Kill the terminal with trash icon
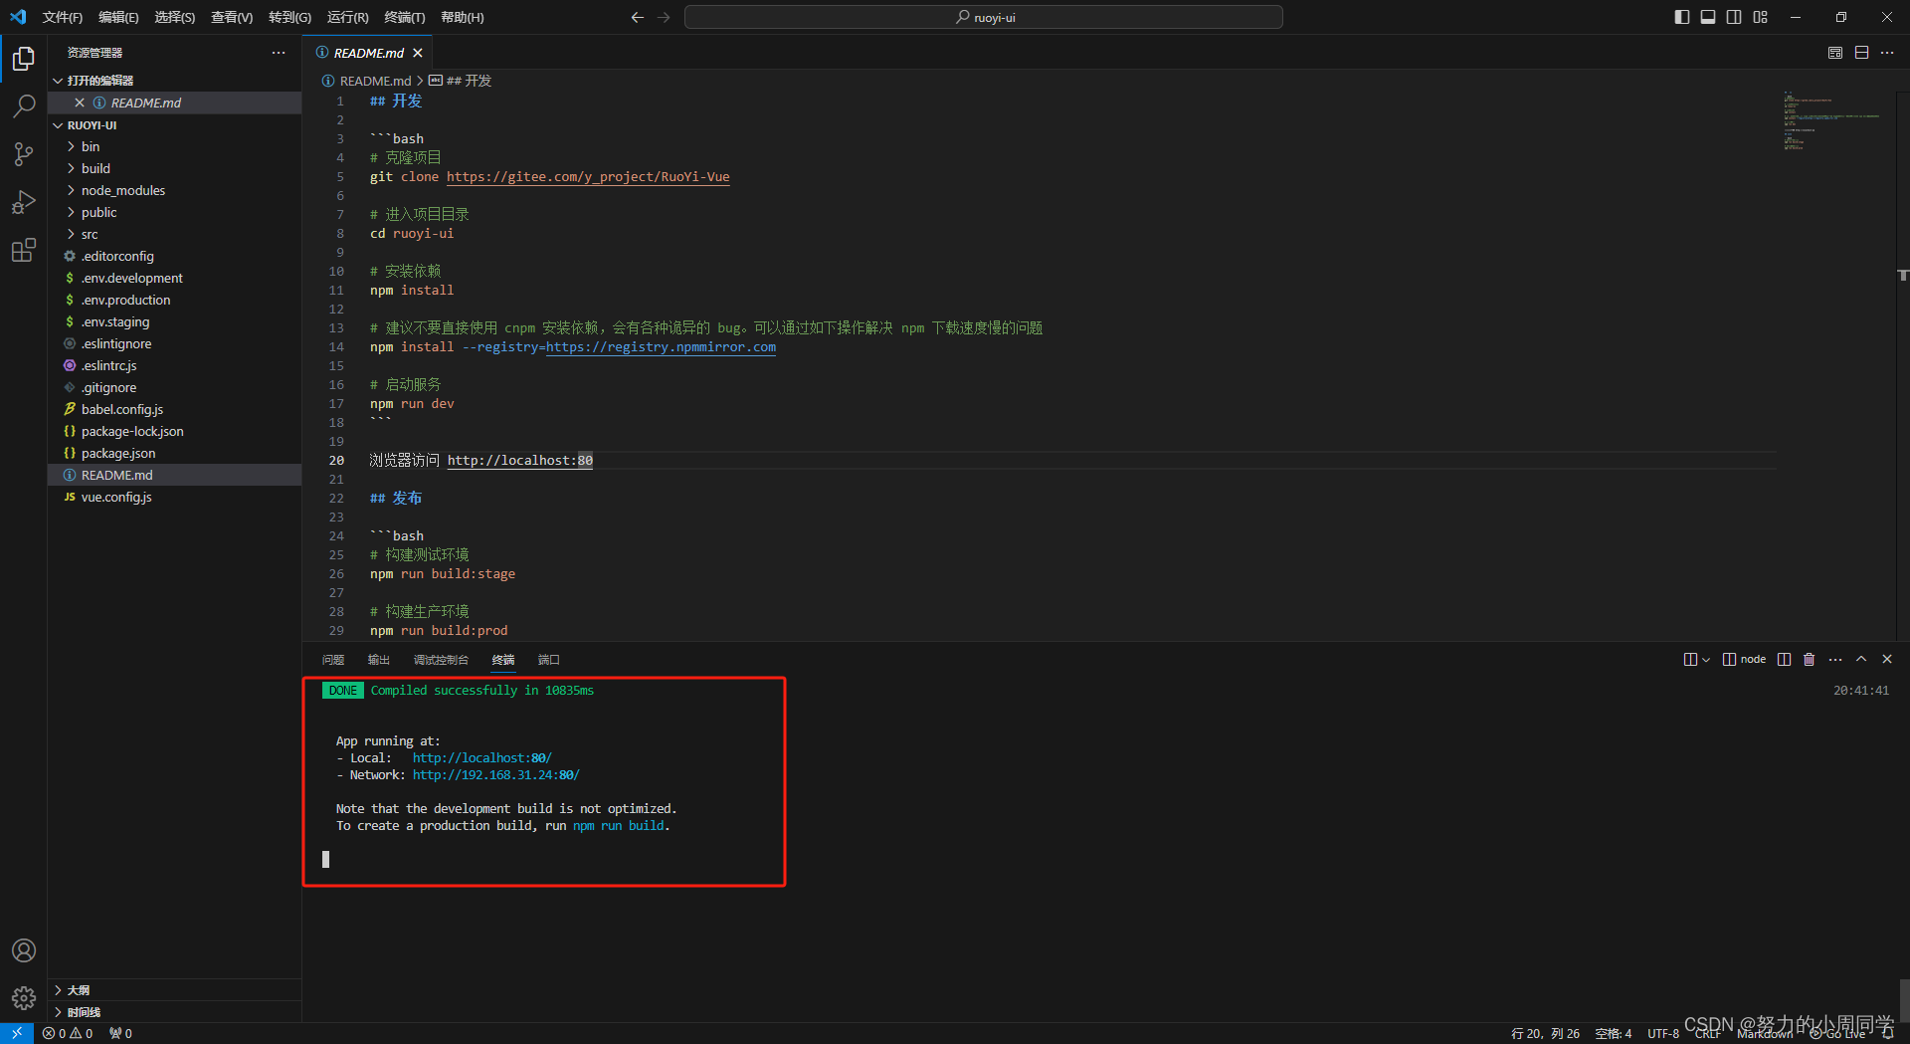 tap(1810, 659)
